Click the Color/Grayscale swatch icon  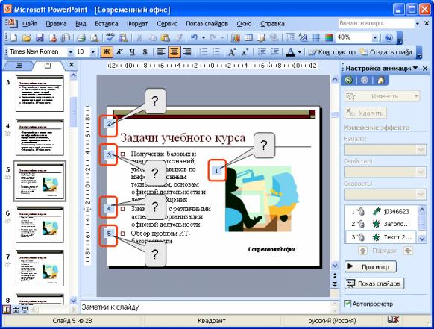point(329,37)
